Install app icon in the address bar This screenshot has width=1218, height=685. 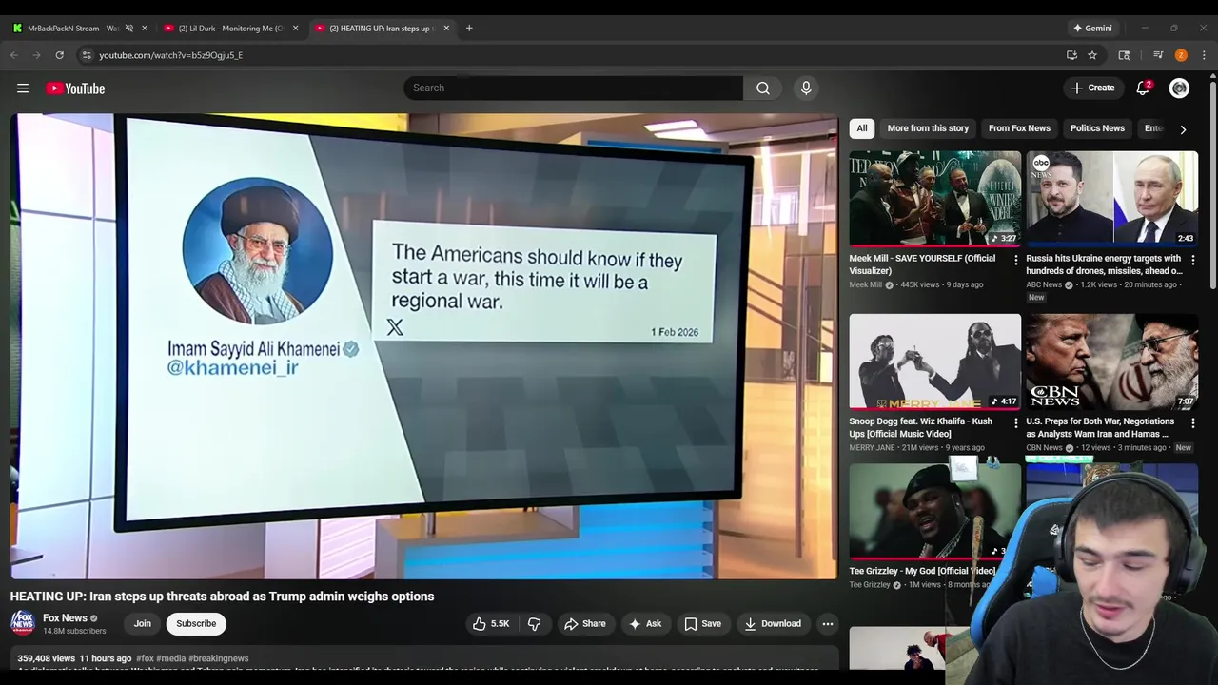coord(1071,55)
